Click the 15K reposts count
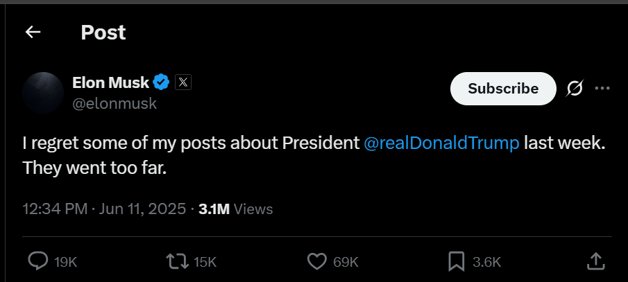Viewport: 628px width, 282px height. point(205,262)
